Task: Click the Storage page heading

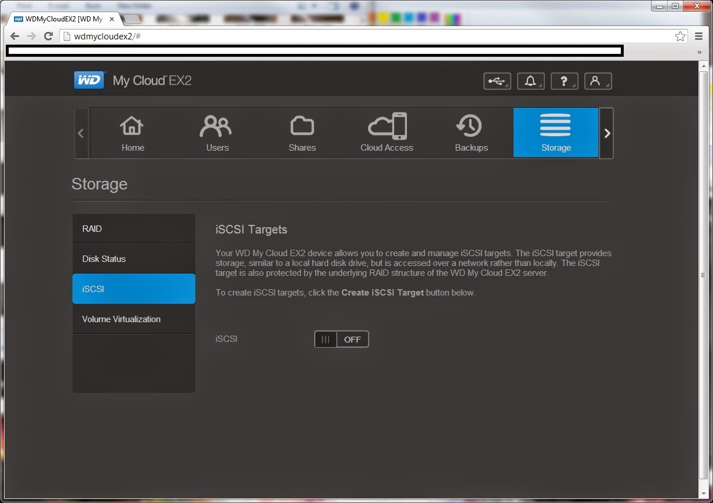Action: (x=99, y=184)
